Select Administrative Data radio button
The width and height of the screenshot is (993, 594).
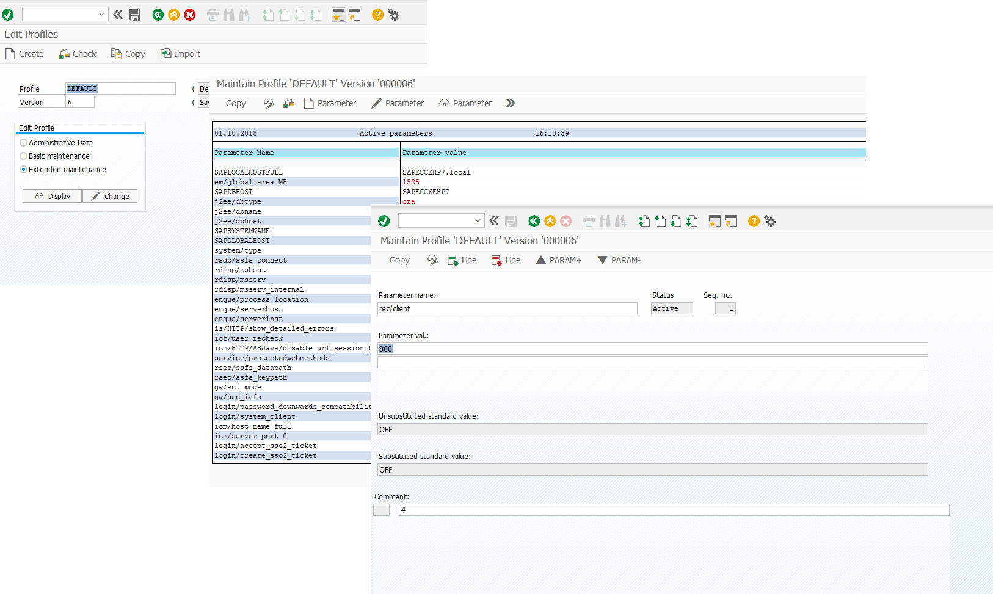tap(23, 143)
